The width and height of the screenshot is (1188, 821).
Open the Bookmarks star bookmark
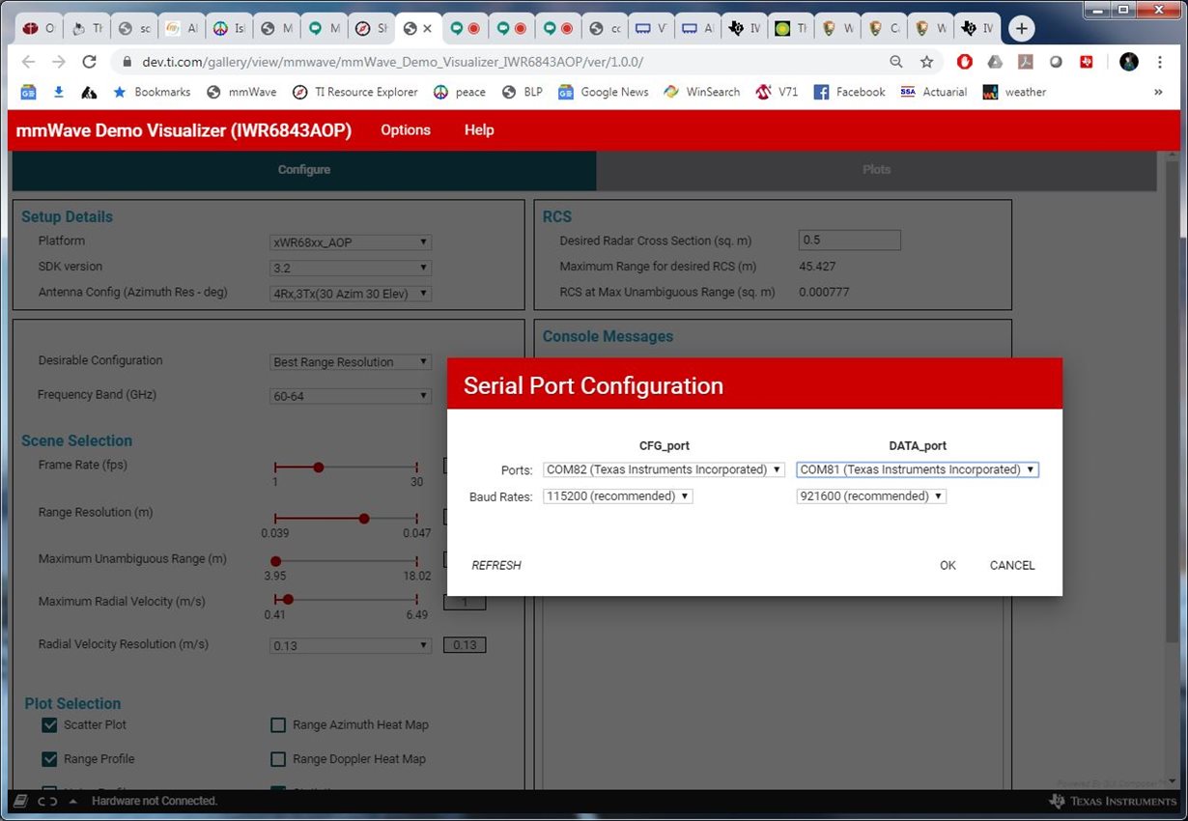pos(152,92)
